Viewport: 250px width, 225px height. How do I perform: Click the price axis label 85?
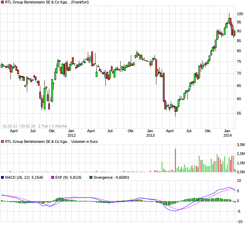239,41
